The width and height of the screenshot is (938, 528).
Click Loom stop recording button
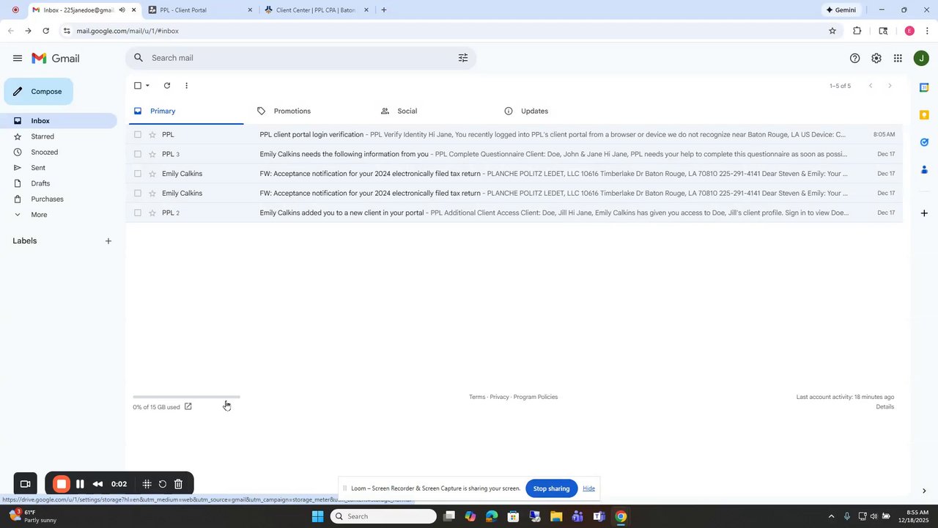point(62,484)
